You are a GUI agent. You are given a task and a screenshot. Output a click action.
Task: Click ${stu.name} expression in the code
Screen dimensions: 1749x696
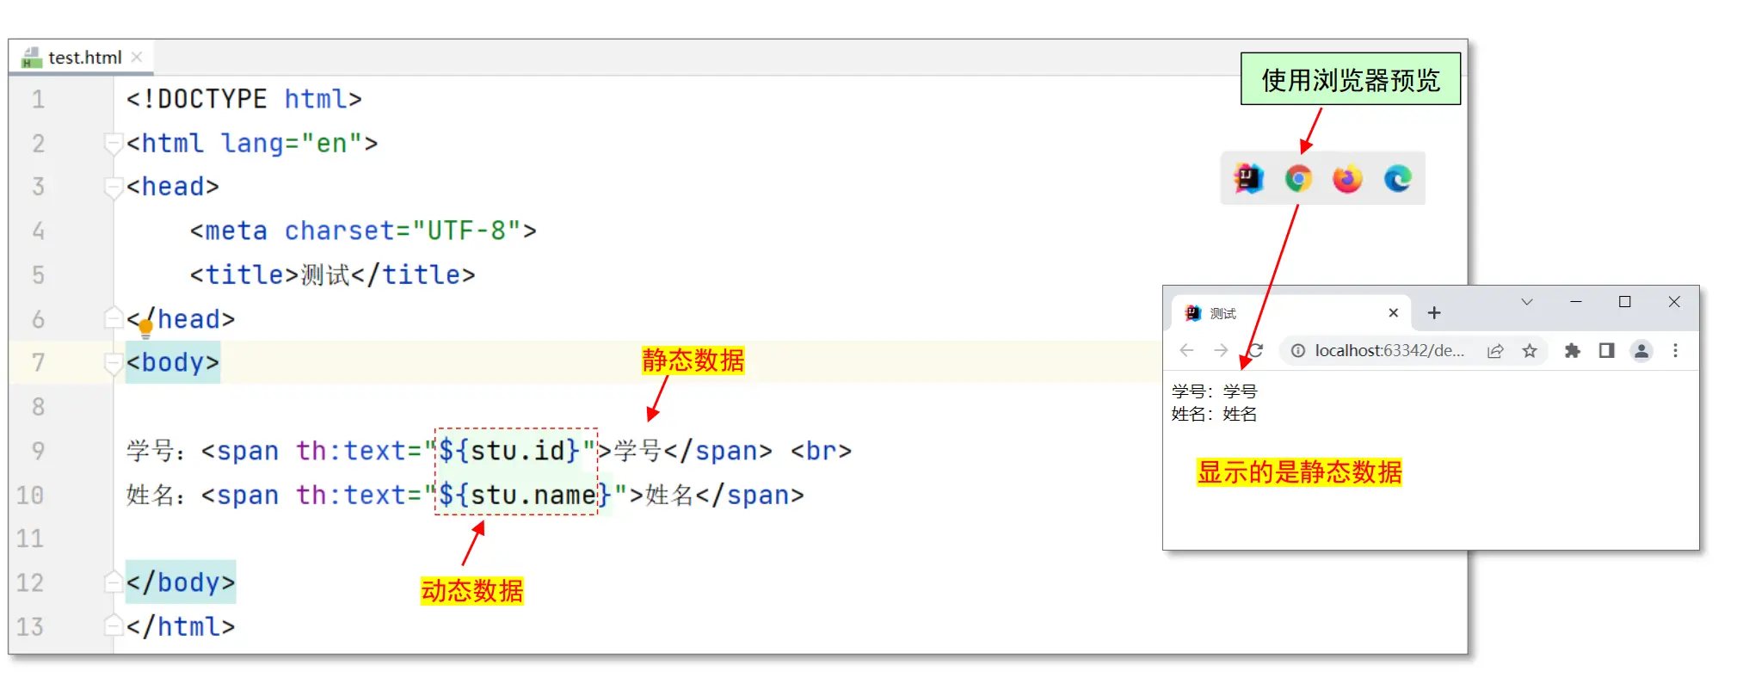tap(525, 495)
